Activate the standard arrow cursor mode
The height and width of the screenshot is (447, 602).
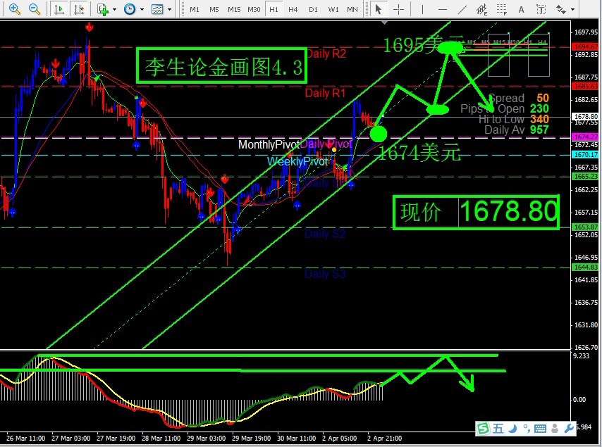[x=379, y=9]
